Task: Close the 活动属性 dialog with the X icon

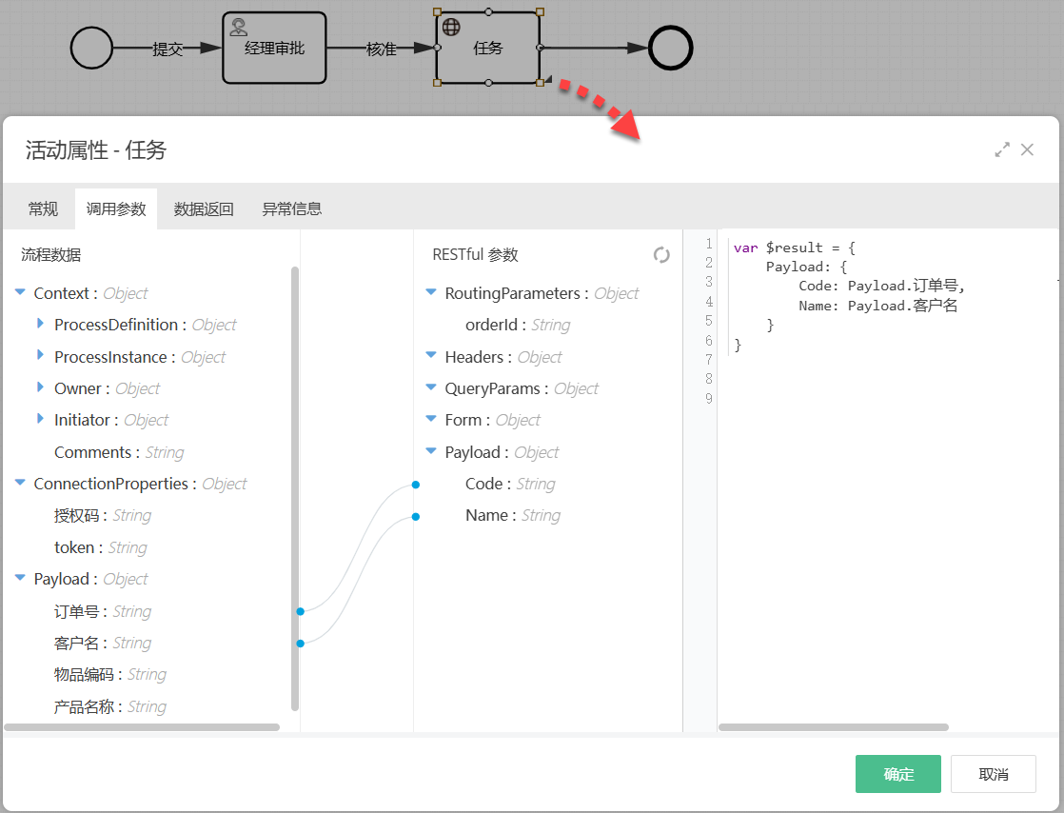Action: [x=1027, y=149]
